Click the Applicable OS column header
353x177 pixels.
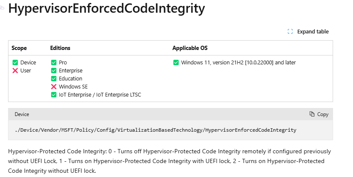point(190,48)
